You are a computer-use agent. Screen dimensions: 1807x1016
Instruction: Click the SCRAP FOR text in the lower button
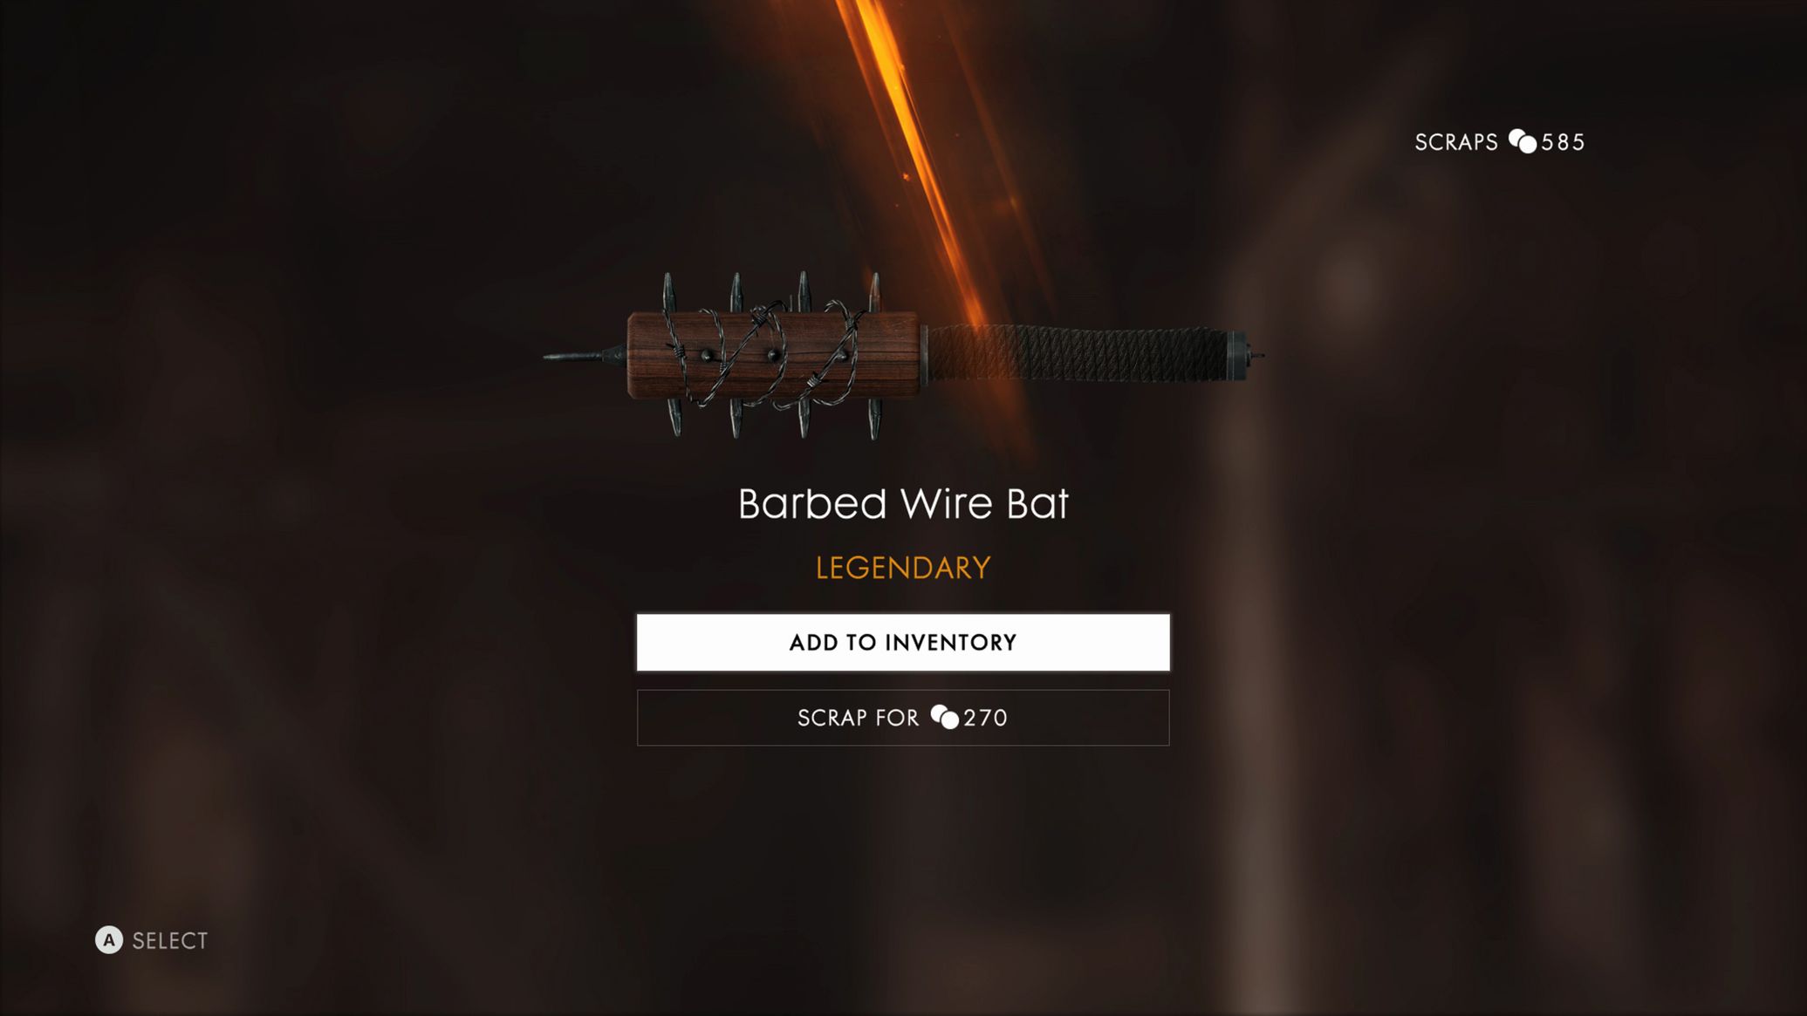[x=858, y=718]
